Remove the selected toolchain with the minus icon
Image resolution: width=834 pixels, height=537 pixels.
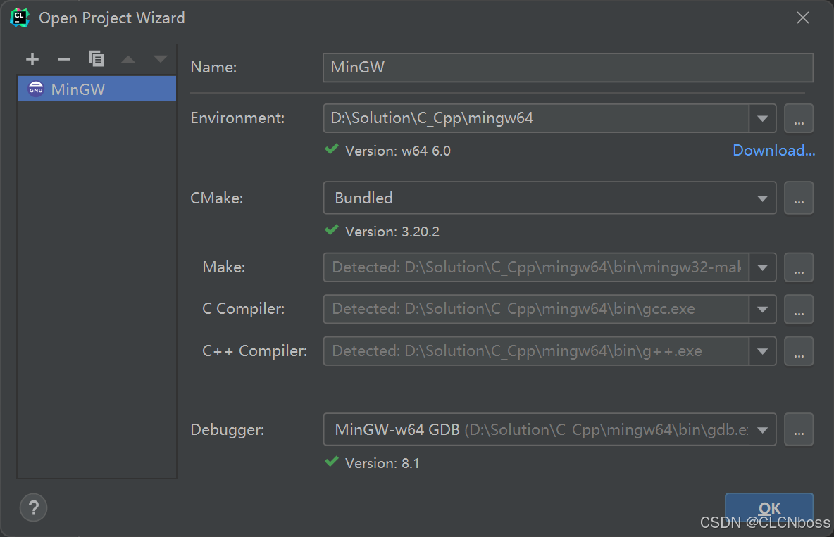(64, 59)
